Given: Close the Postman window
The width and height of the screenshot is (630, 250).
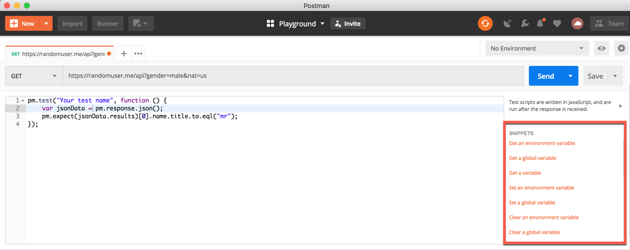Looking at the screenshot, I should [x=7, y=5].
